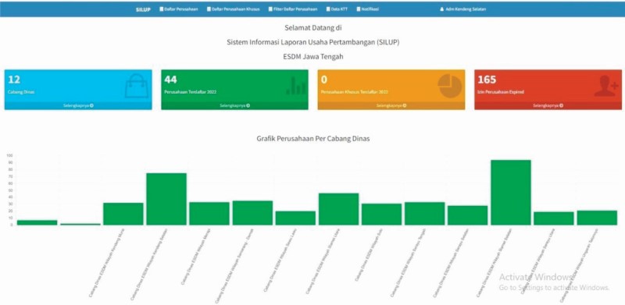This screenshot has width=625, height=305.
Task: Click the Slamet Utara bar in chart
Action: tap(338, 209)
